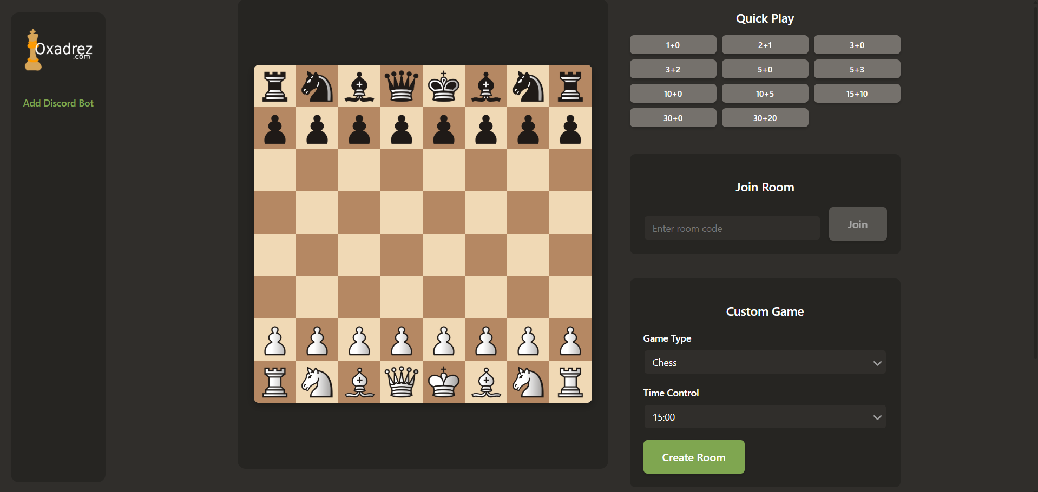Focus the Enter room code field
The height and width of the screenshot is (492, 1038).
731,228
